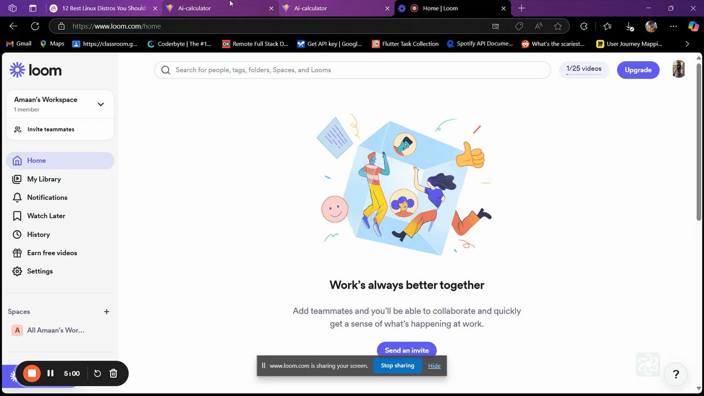Close the 12 Best Linux Distros tab

pyautogui.click(x=155, y=8)
